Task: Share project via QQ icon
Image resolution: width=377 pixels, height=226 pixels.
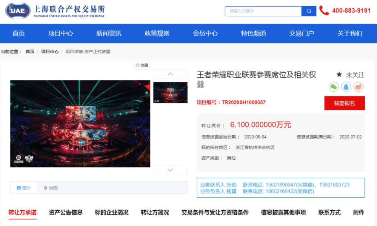Action: pyautogui.click(x=346, y=87)
